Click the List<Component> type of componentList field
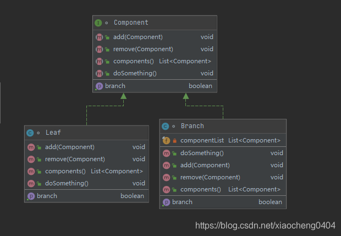 pyautogui.click(x=254, y=140)
